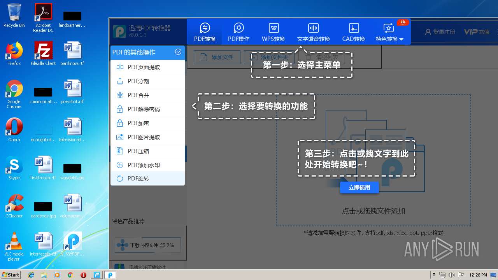Select PDF解除密码 in the sidebar
Screen dimensions: 498x280
click(147, 109)
